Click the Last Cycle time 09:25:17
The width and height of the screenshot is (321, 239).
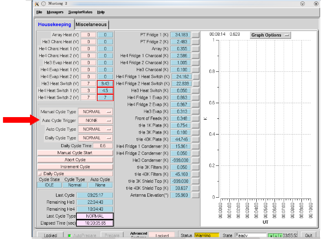95,195
